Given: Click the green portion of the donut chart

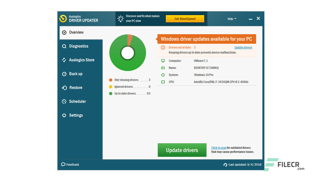Looking at the screenshot, I should [x=128, y=65].
